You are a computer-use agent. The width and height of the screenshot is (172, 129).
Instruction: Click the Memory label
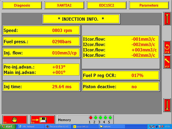tap(64, 120)
